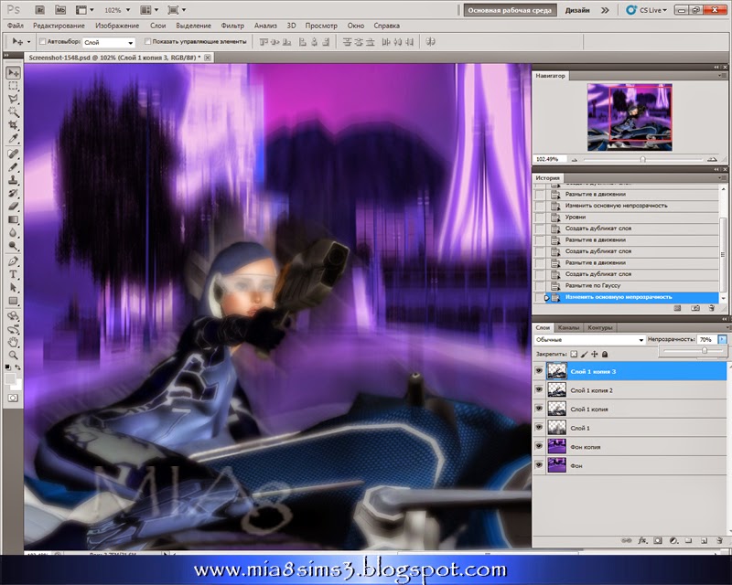Toggle Quick Mask mode icon
This screenshot has width=732, height=585.
[x=13, y=398]
